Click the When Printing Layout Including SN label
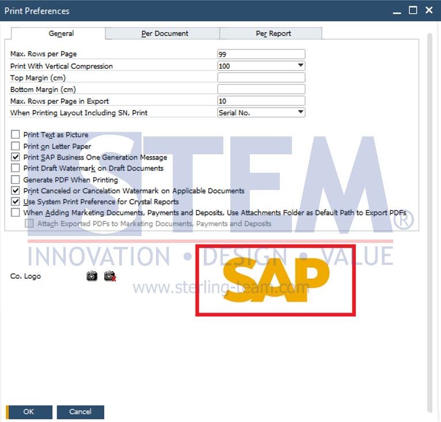Screen dimensions: 441x422 [79, 113]
